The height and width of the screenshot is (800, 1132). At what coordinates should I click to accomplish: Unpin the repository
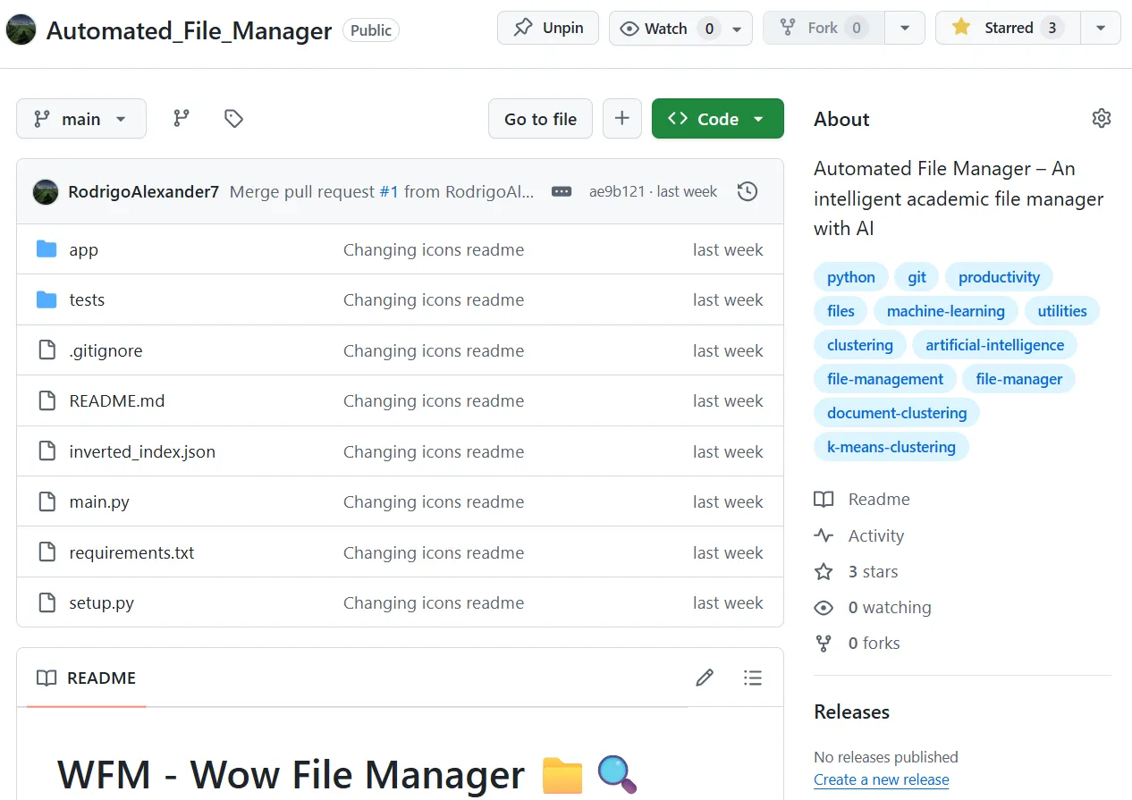pos(548,28)
